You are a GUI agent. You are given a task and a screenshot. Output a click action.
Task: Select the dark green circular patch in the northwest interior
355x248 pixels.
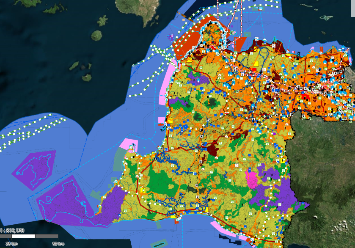pyautogui.click(x=211, y=102)
